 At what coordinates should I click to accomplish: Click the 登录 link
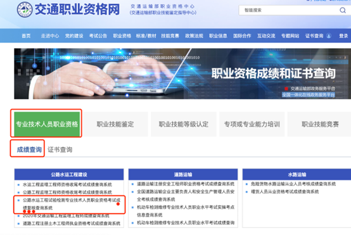(x=343, y=36)
